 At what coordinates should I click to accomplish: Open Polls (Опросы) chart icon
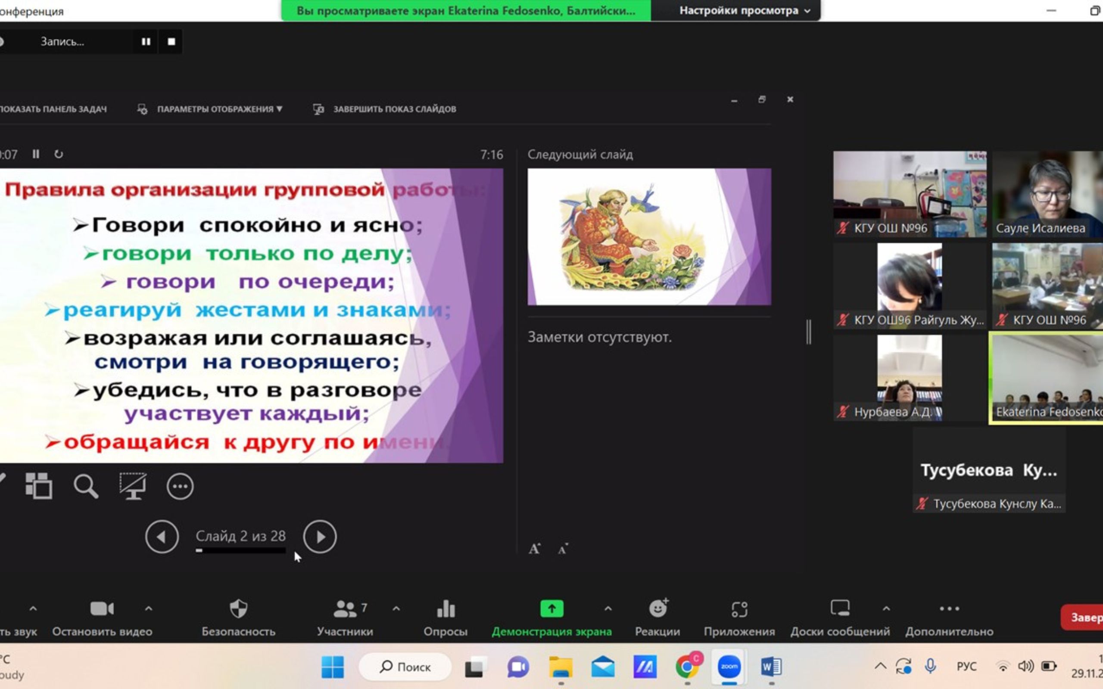point(446,609)
